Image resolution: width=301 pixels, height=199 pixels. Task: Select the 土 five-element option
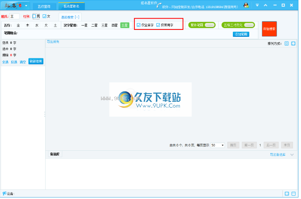coord(56,26)
